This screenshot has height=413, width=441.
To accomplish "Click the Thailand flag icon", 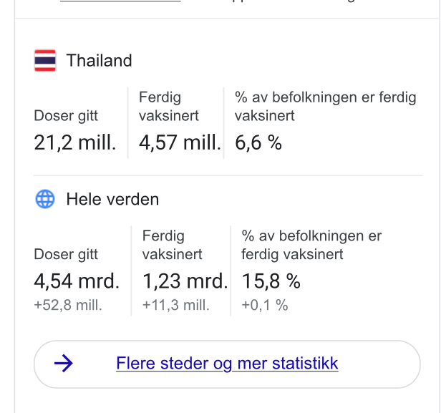I will [x=45, y=61].
